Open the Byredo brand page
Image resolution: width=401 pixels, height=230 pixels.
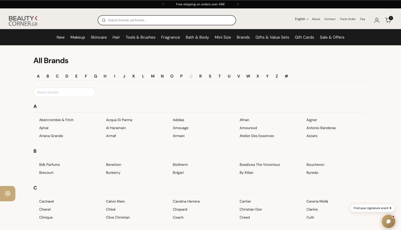[x=312, y=173]
